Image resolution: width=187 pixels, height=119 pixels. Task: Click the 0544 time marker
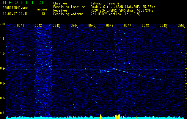click(74, 26)
